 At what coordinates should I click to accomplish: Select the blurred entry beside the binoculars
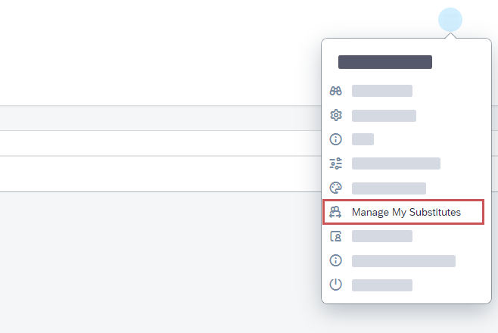[381, 91]
